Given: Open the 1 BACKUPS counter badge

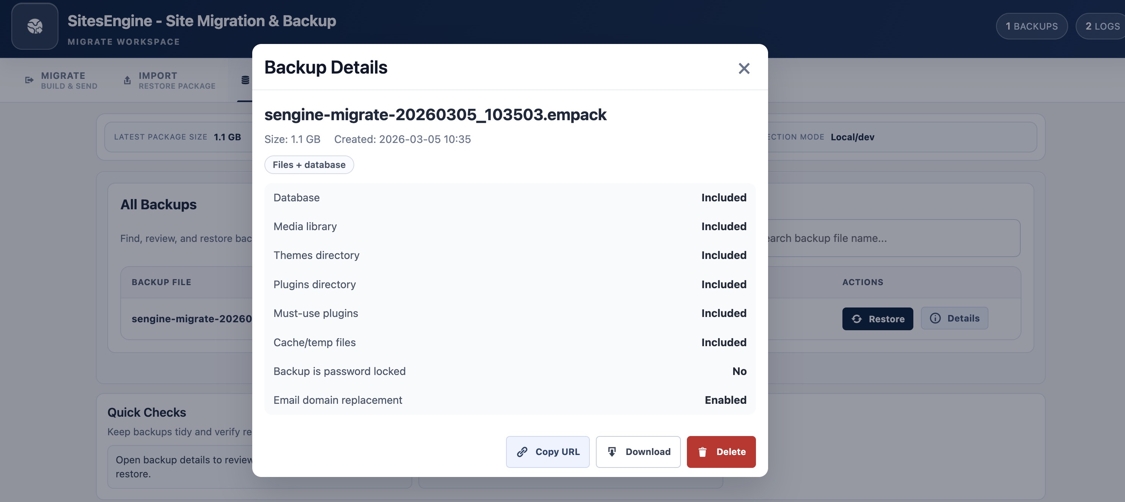Looking at the screenshot, I should click(x=1032, y=26).
